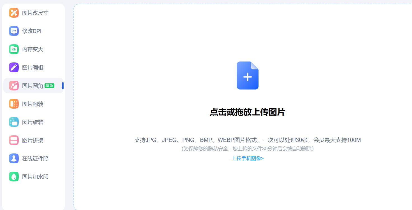
Task: Open the 图片拼接 stitching tool icon
Action: point(14,140)
